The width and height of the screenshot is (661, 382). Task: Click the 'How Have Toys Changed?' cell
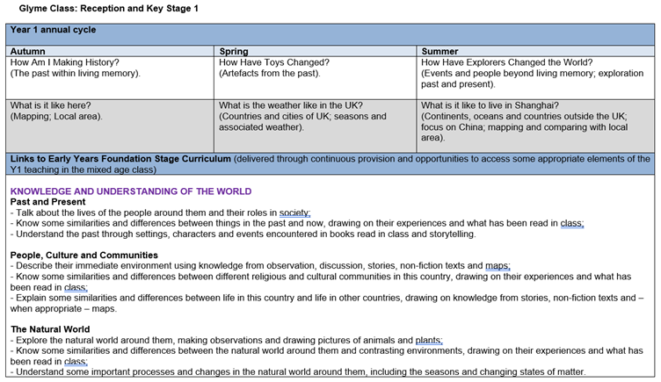(273, 62)
